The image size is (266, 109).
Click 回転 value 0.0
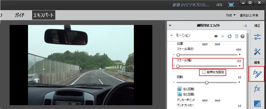[239, 77]
